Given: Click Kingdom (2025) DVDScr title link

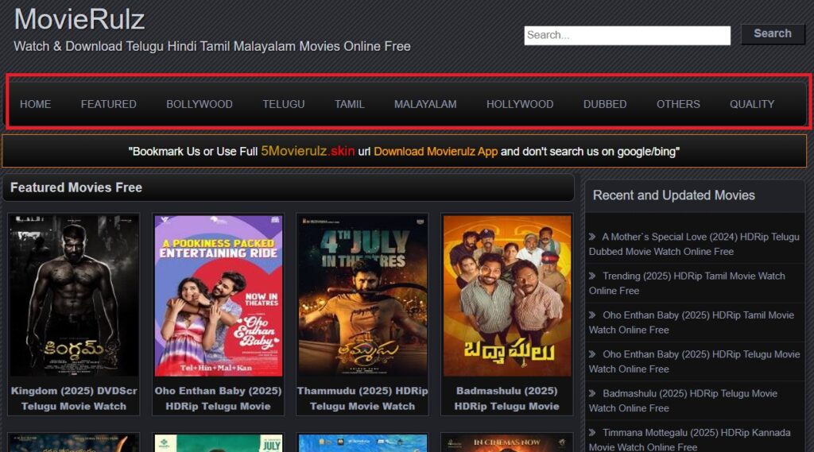Looking at the screenshot, I should [74, 399].
